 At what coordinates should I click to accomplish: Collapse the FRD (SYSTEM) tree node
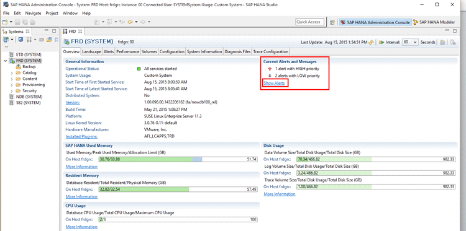pyautogui.click(x=5, y=61)
